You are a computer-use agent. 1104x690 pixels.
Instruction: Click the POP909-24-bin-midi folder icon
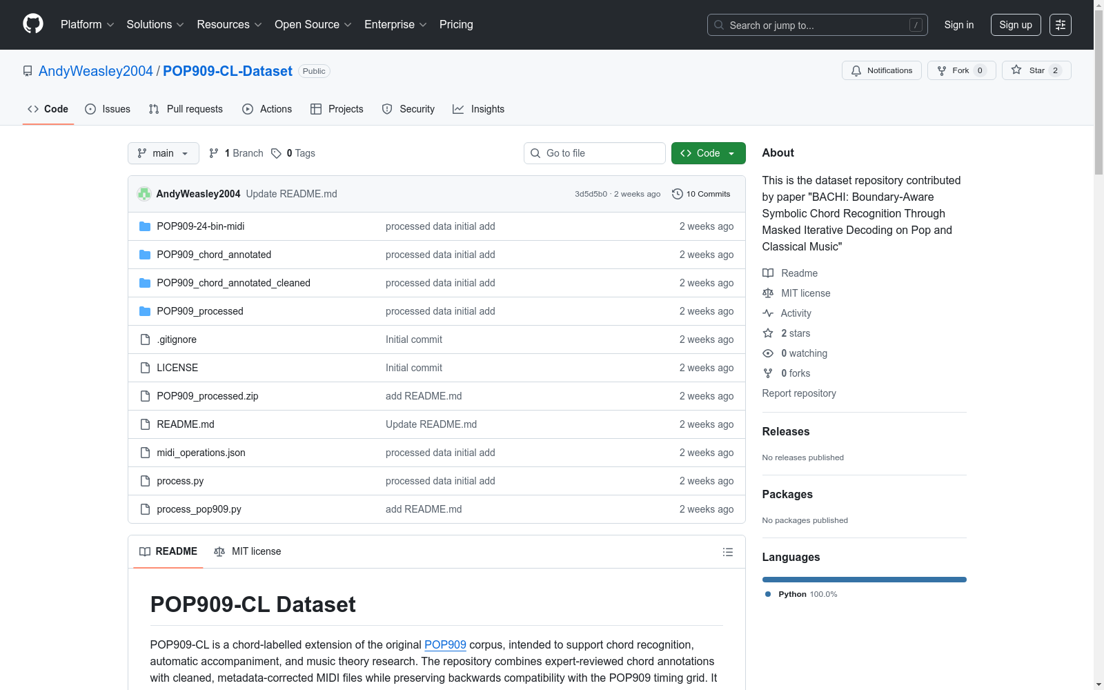coord(145,226)
